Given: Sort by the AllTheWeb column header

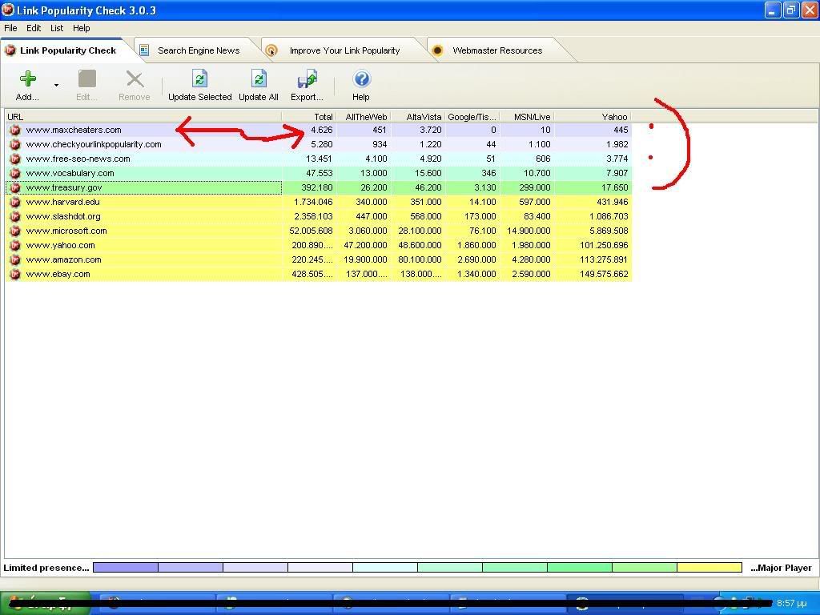Looking at the screenshot, I should coord(364,117).
